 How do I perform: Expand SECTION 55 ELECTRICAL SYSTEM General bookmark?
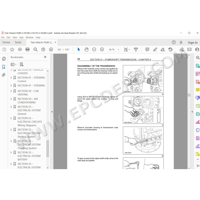(11, 107)
